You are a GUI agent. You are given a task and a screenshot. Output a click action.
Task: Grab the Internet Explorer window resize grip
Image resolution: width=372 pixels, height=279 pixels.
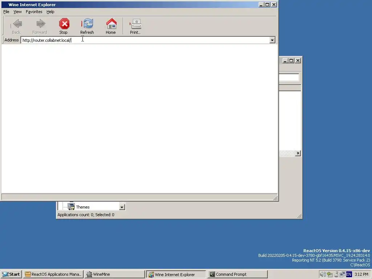[275, 198]
